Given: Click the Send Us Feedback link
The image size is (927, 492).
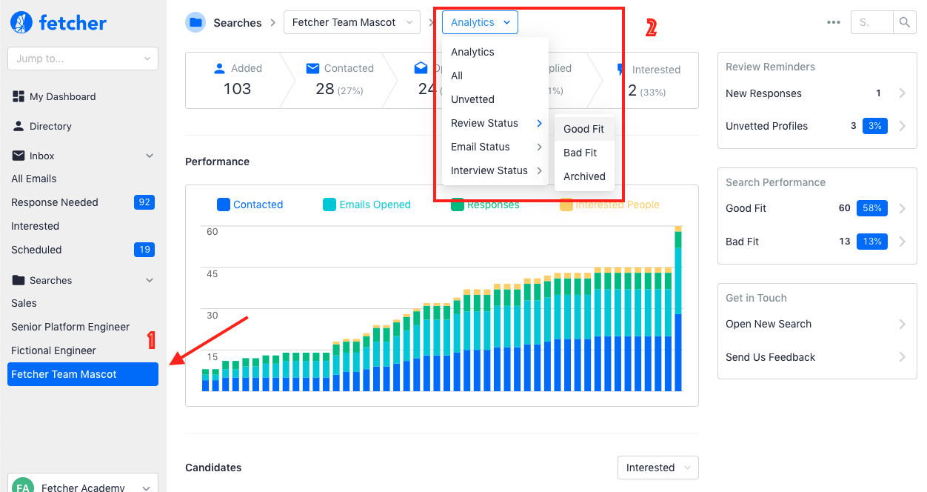Looking at the screenshot, I should (770, 357).
